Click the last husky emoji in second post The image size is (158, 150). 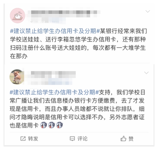(59, 125)
